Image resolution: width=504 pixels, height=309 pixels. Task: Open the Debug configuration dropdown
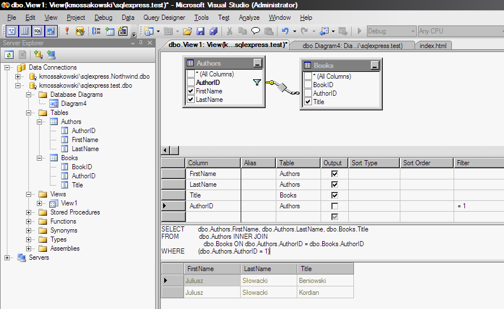pos(413,31)
